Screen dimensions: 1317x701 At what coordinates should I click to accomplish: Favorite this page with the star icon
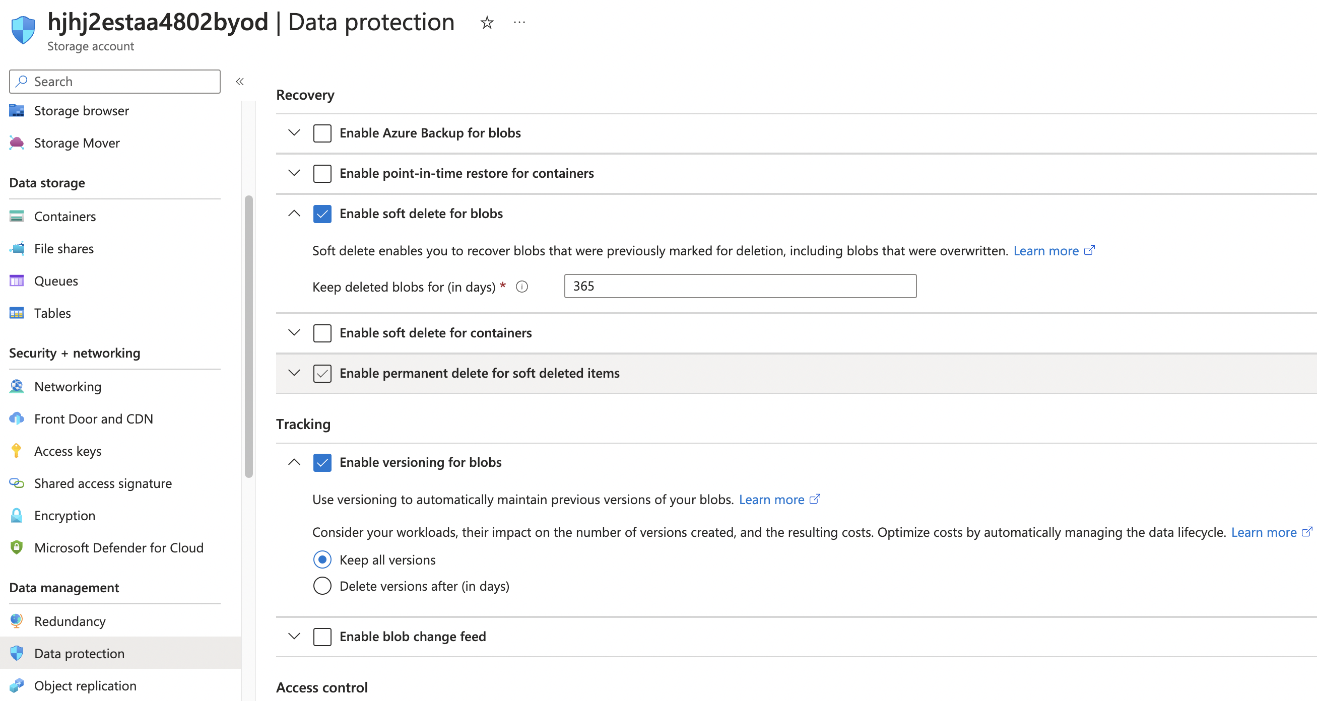(x=487, y=23)
